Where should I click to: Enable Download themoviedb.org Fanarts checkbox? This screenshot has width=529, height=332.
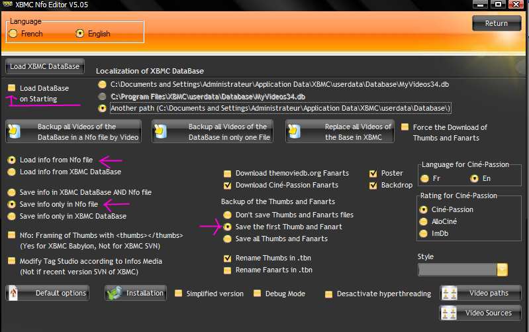click(227, 174)
